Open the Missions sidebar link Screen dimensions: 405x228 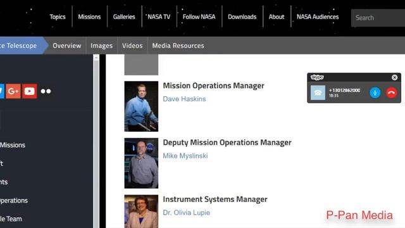13,145
